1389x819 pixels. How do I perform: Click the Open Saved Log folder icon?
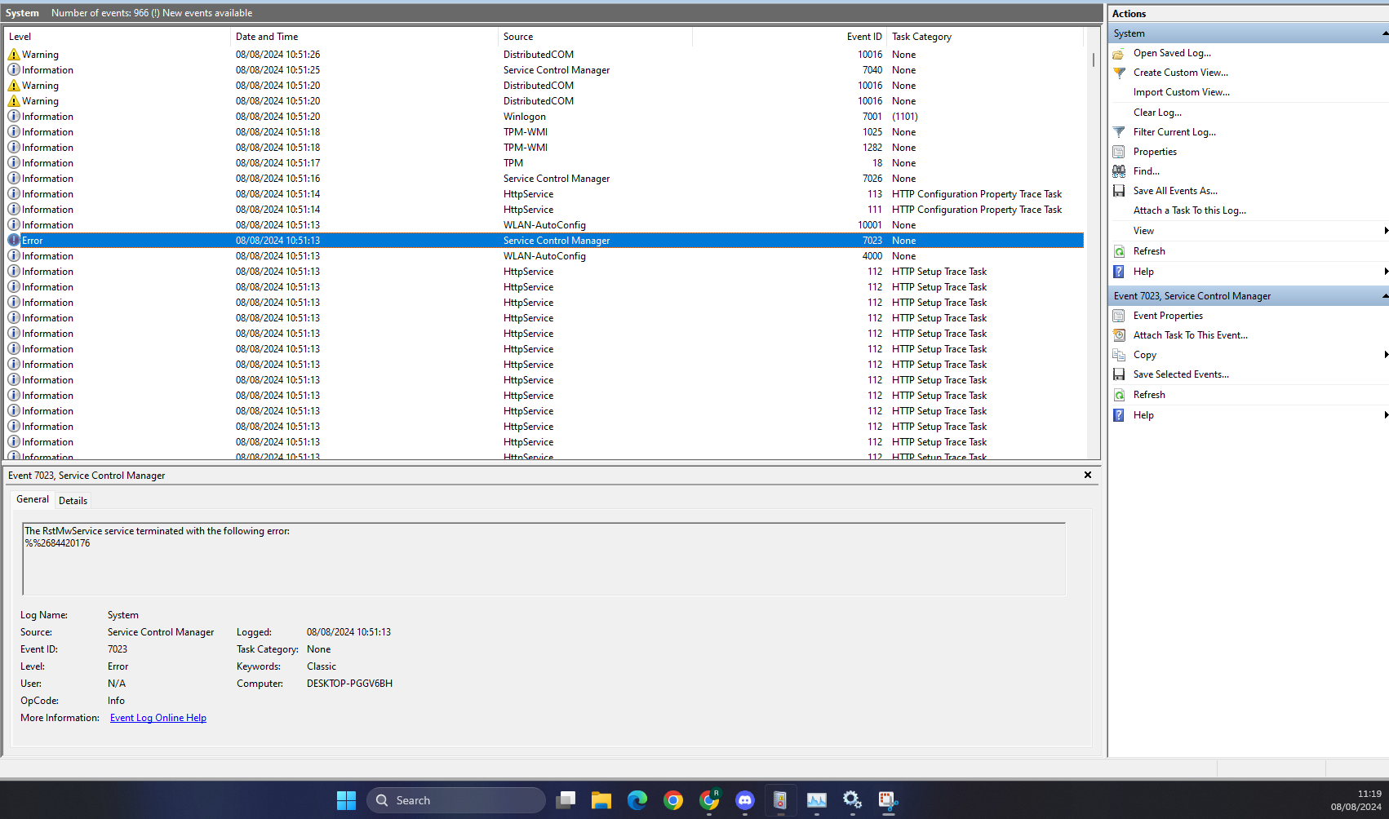pos(1119,53)
